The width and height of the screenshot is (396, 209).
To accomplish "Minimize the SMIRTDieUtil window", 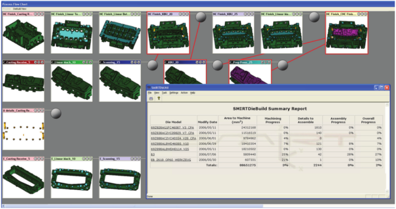I will [376, 88].
